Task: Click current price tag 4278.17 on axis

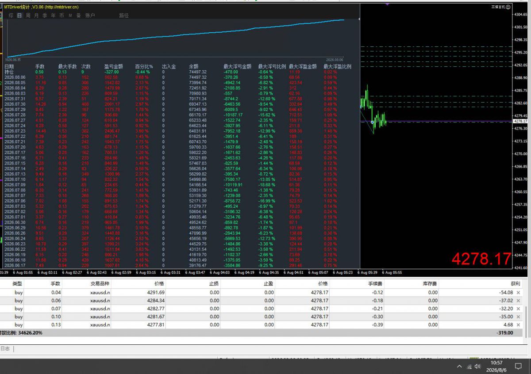Action: (520, 121)
